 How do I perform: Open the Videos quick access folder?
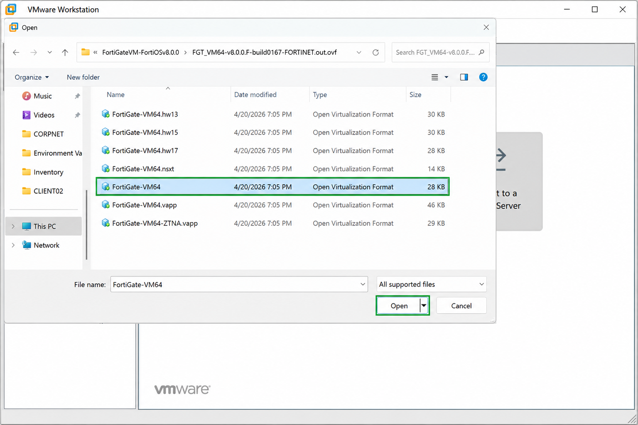point(44,115)
